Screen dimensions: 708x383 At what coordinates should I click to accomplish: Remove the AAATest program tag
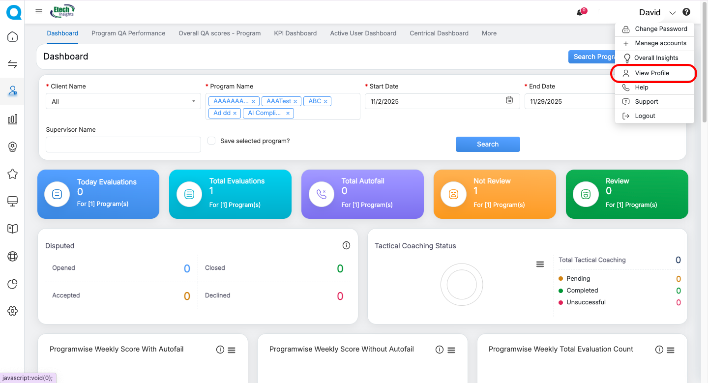295,101
